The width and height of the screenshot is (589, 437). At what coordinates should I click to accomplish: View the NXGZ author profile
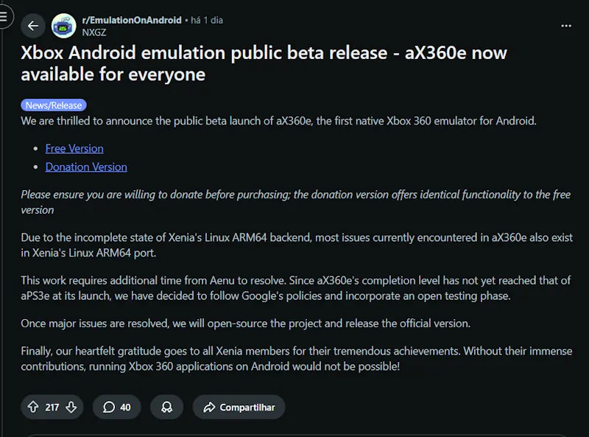coord(94,32)
